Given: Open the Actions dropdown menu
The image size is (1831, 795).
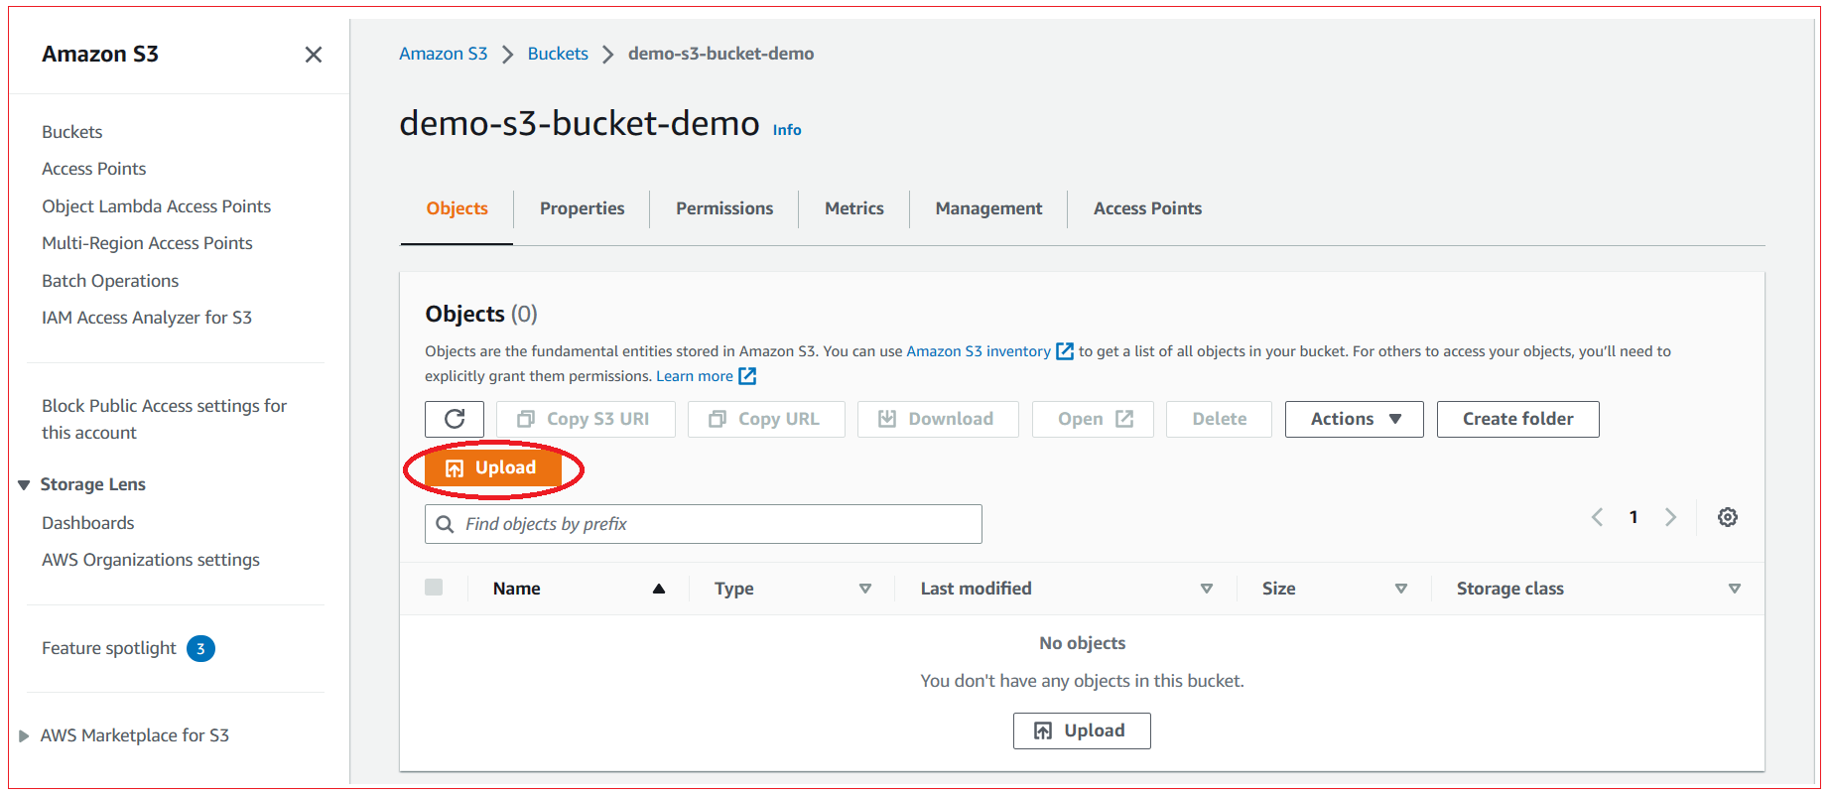Looking at the screenshot, I should 1355,419.
